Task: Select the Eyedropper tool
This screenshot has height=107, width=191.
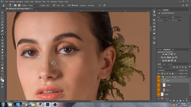Action: (x=2, y=28)
